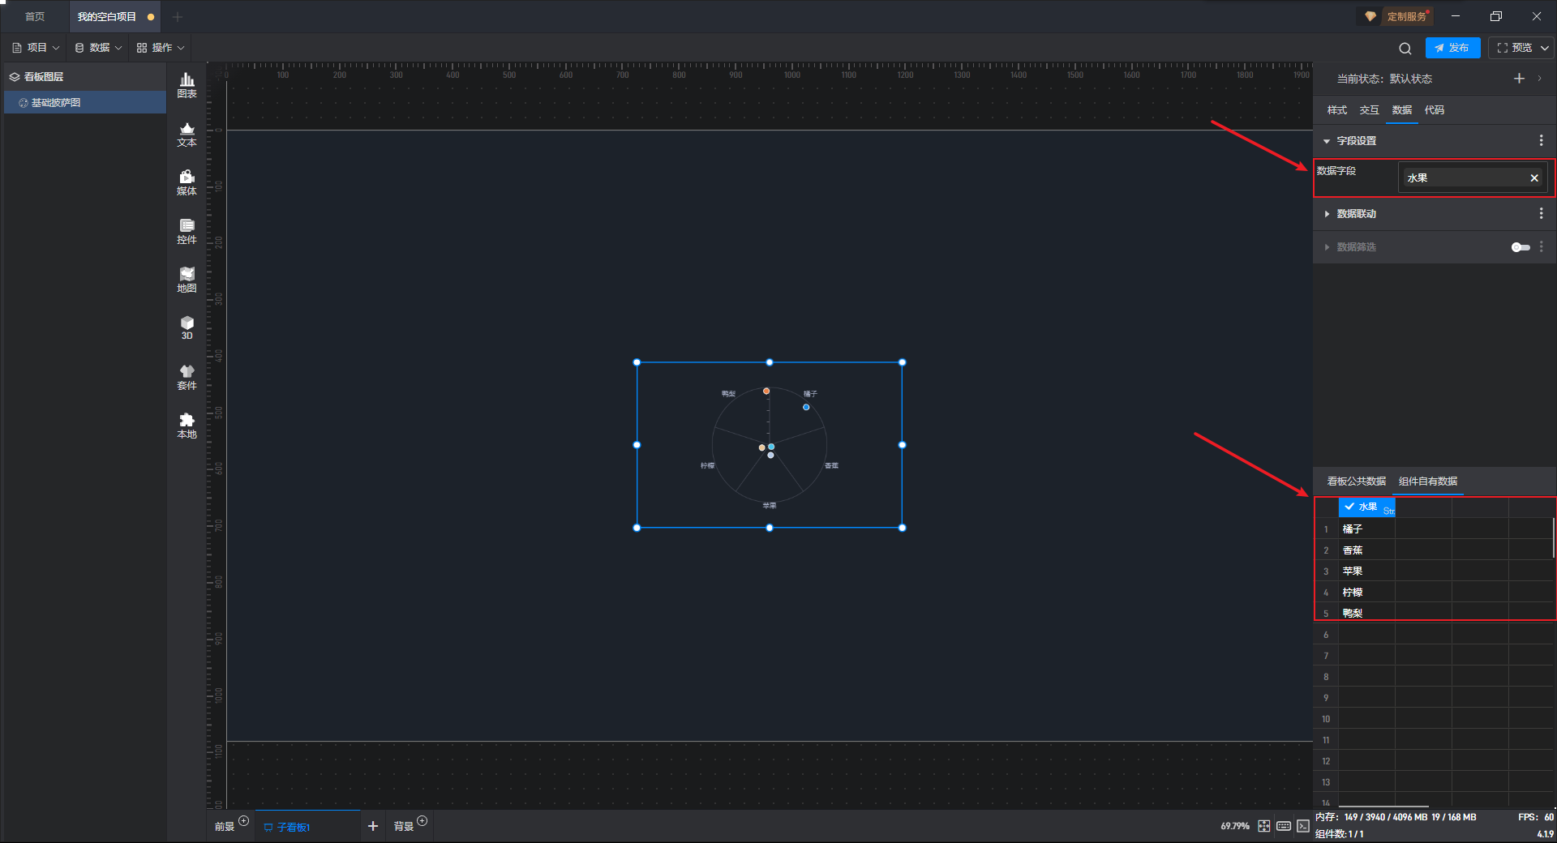Expand the 数据筛选 section
Viewport: 1557px width, 843px height.
pos(1327,247)
